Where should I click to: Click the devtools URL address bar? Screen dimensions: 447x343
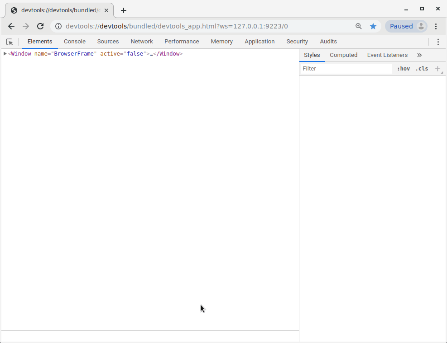pyautogui.click(x=204, y=26)
